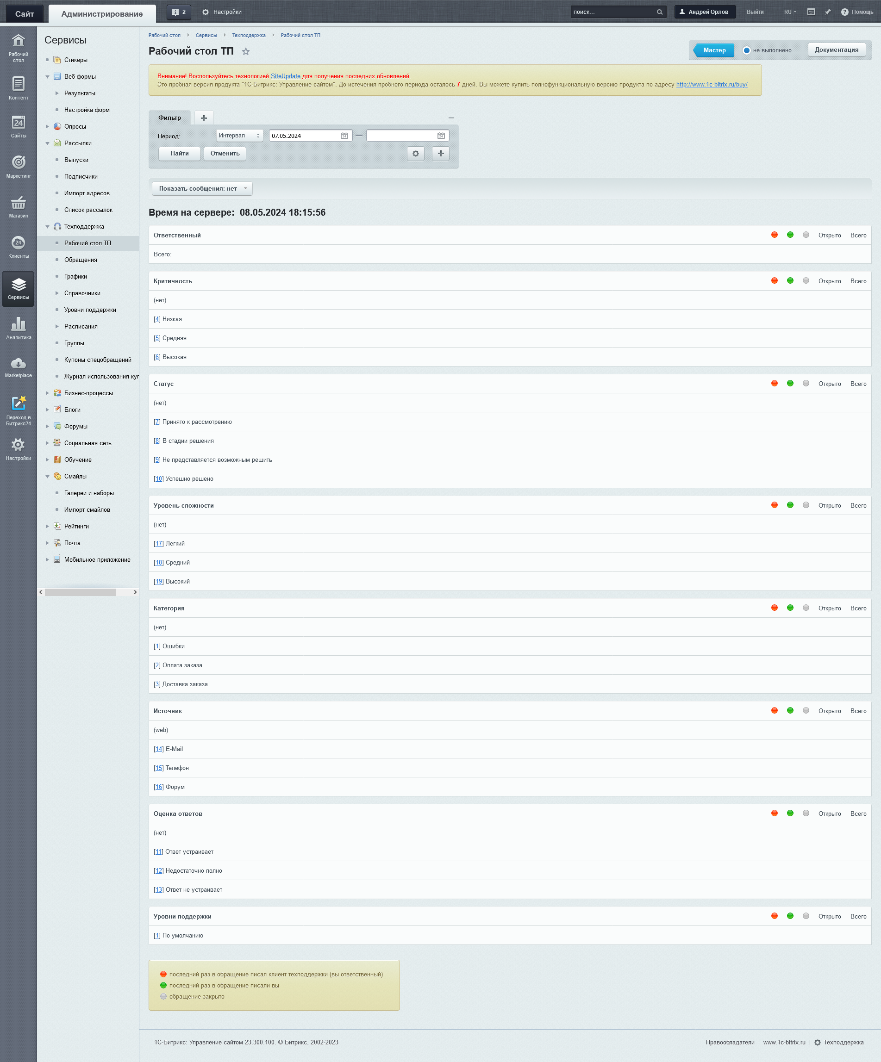This screenshot has width=881, height=1062.
Task: Switch to the Администрирование tab
Action: [102, 14]
